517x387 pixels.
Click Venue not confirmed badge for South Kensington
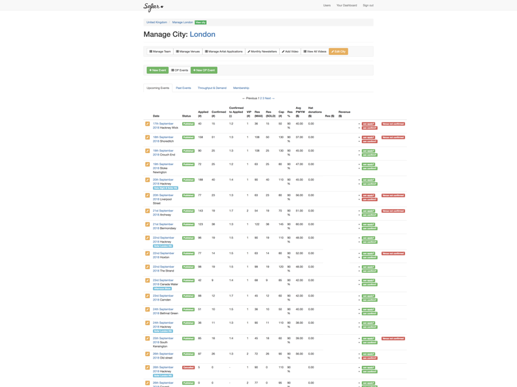click(393, 338)
